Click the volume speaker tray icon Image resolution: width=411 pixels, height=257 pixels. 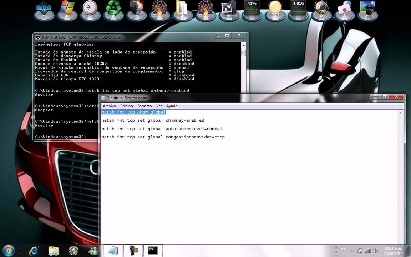click(376, 251)
